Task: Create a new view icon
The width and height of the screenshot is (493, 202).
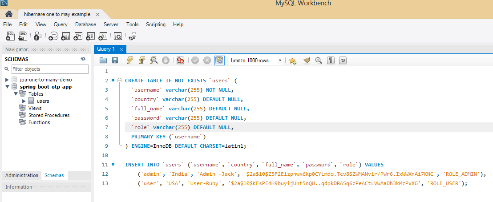Action: click(x=78, y=36)
